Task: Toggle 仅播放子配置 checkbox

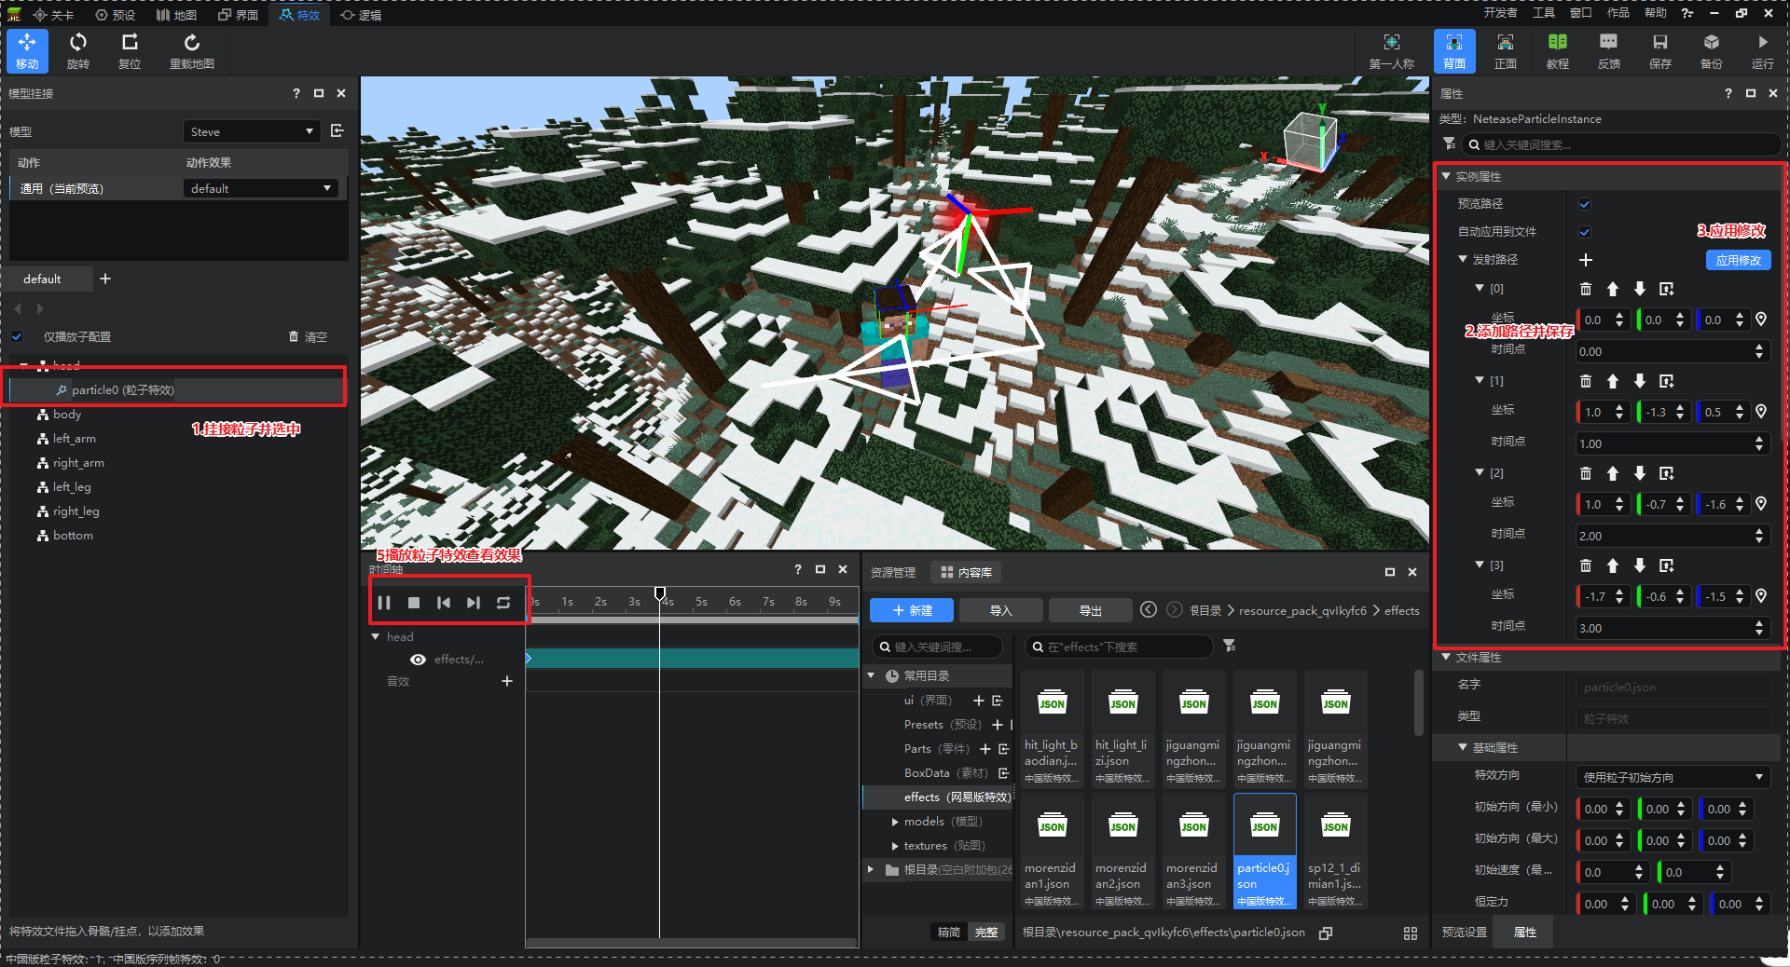Action: 17,336
